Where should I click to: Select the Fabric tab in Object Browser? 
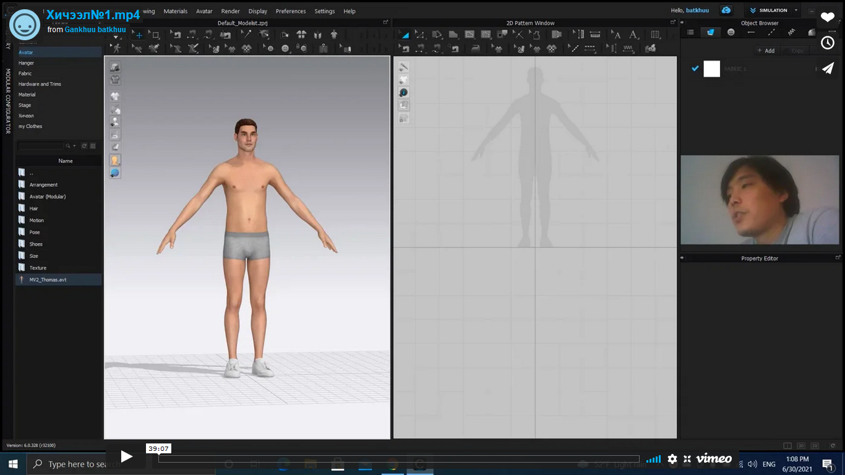click(710, 32)
